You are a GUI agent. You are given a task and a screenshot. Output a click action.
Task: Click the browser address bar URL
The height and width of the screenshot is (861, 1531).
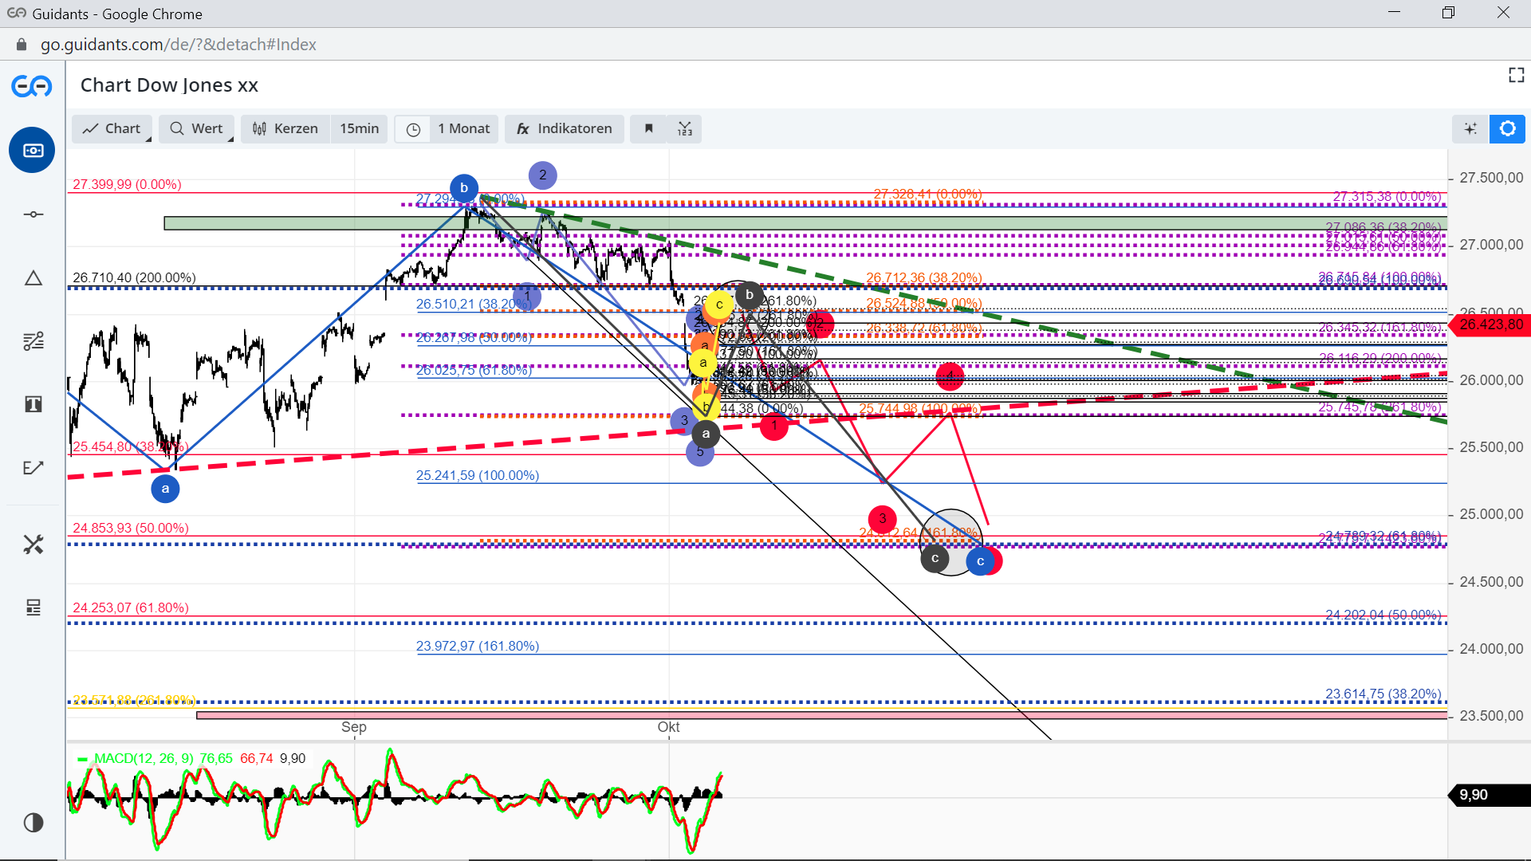(x=179, y=45)
